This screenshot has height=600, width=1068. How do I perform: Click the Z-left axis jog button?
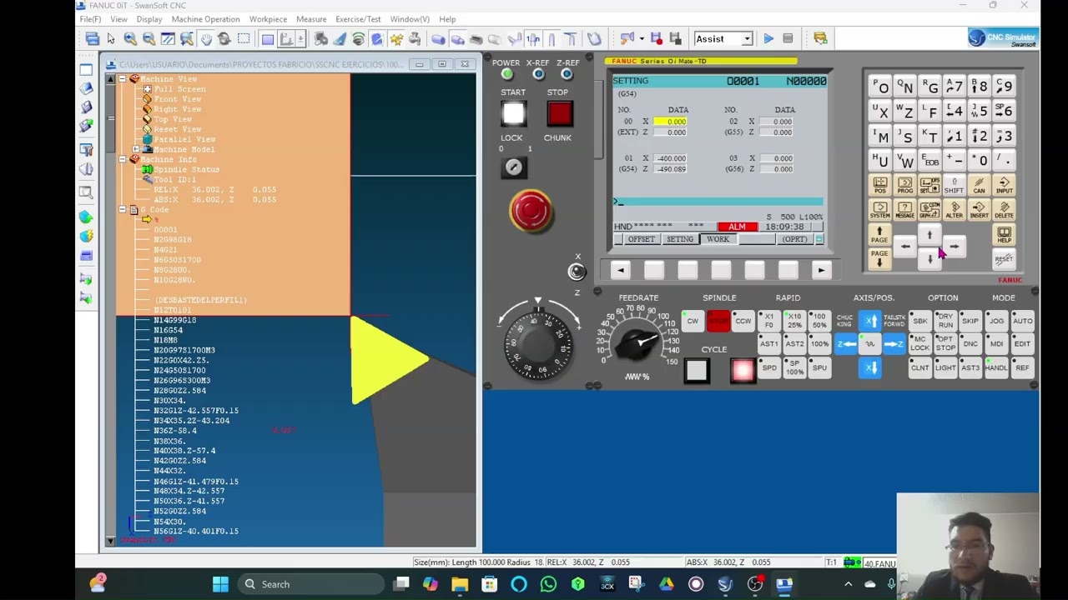click(x=847, y=344)
